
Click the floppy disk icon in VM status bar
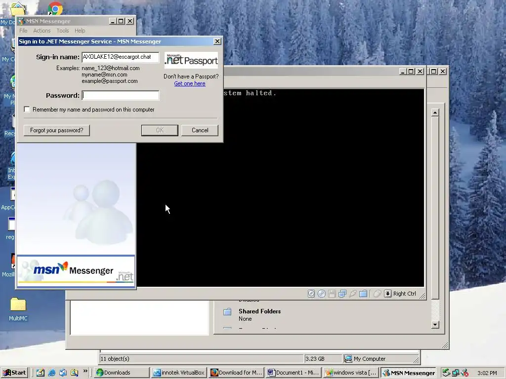332,294
